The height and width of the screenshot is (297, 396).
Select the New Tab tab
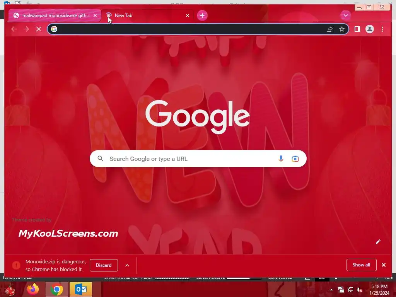click(147, 15)
